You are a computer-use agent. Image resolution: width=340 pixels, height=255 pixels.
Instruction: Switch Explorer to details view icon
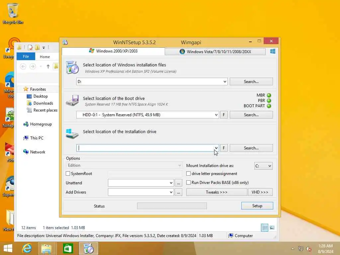pos(265,228)
